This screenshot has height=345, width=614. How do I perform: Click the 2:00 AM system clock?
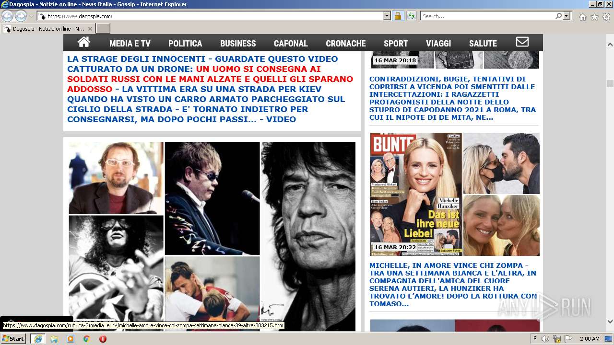pos(590,339)
